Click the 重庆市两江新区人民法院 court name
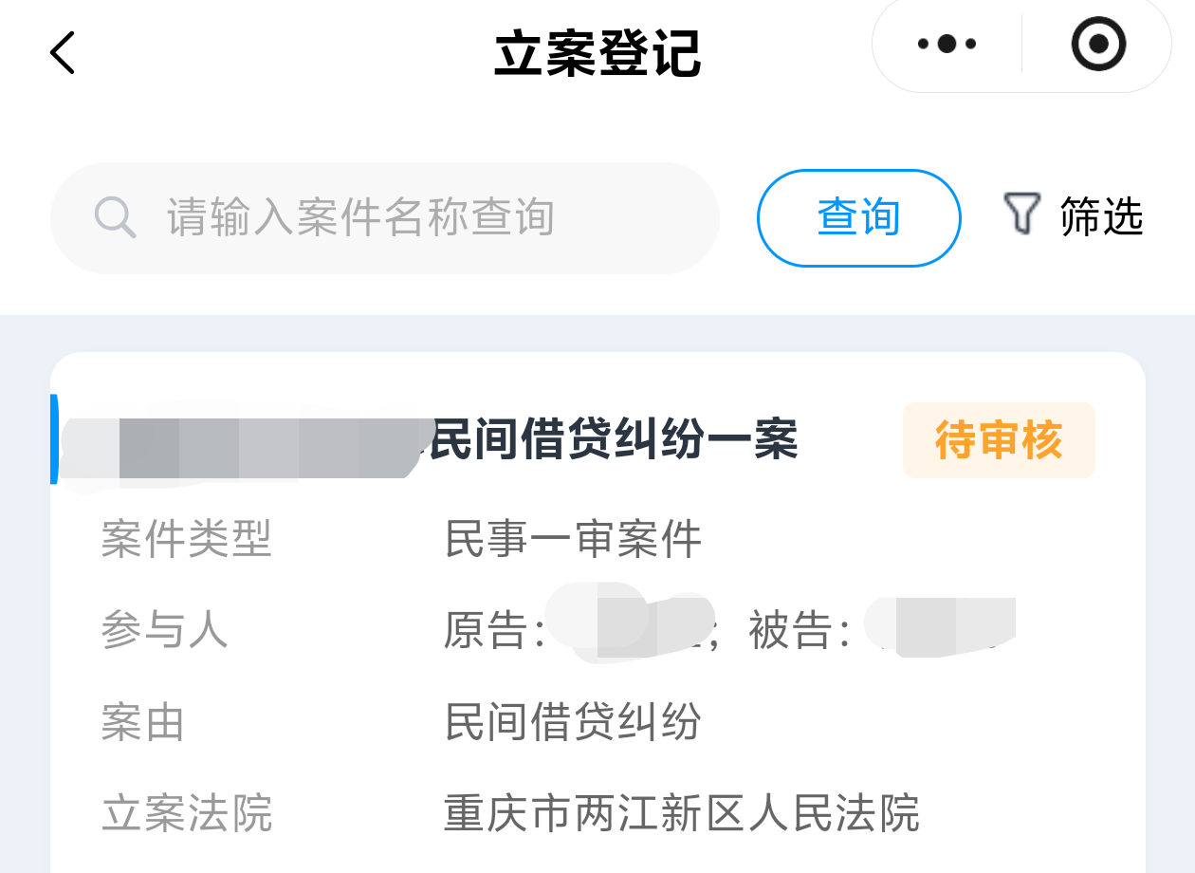1195x873 pixels. [681, 813]
